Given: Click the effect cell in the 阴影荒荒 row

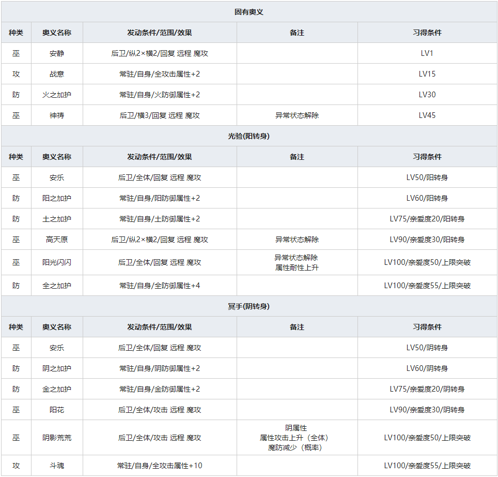Looking at the screenshot, I should [160, 438].
